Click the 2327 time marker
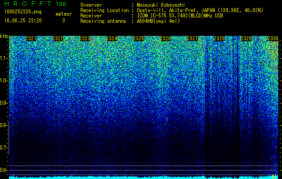Image resolution: width=282 pixels, height=179 pixels. click(x=192, y=38)
